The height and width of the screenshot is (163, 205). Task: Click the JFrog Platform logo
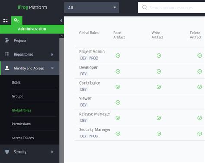pyautogui.click(x=32, y=7)
